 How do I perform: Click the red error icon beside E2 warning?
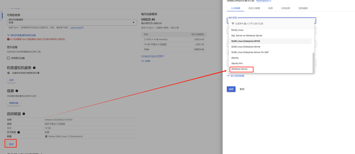pos(8,39)
